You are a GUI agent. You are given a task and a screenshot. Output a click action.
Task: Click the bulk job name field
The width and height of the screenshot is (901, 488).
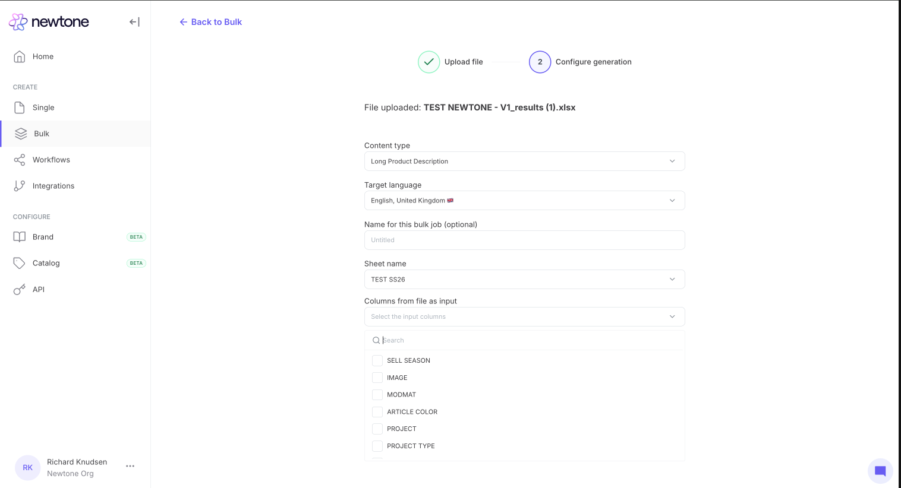524,240
